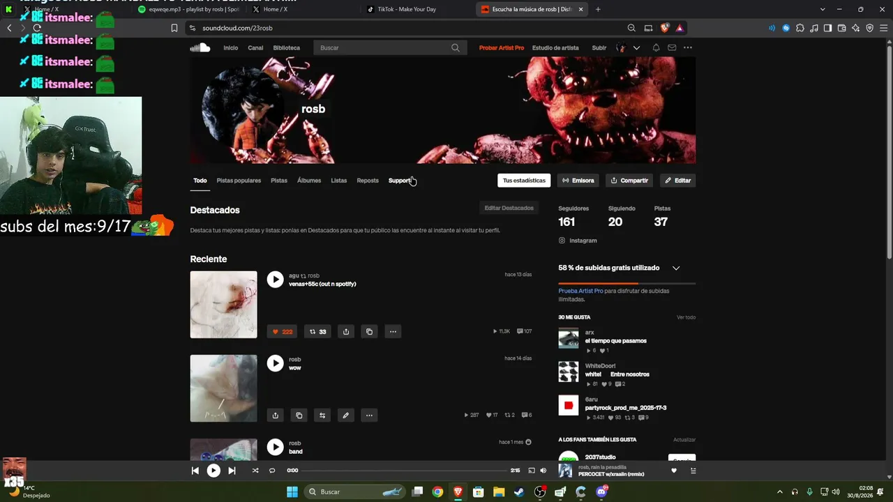Like the currently playing PERCOCET track

tap(674, 471)
